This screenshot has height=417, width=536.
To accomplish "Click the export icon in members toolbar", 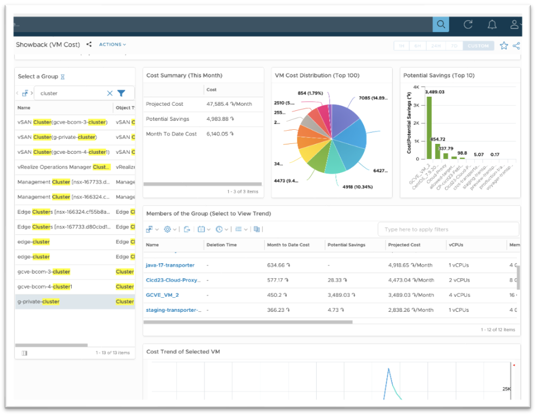I will (187, 229).
